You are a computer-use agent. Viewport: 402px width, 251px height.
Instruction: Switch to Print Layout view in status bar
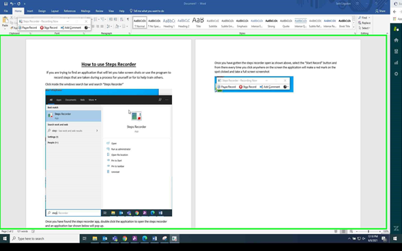click(x=343, y=231)
